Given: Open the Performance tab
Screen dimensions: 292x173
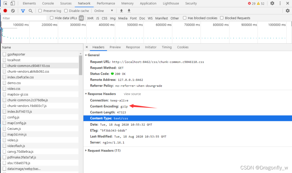Looking at the screenshot, I should pos(106,3).
